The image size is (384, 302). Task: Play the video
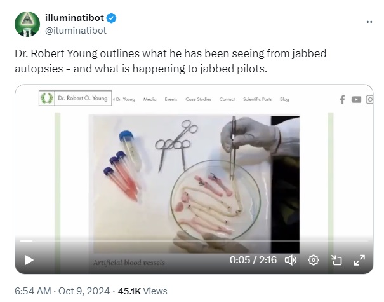pyautogui.click(x=29, y=260)
